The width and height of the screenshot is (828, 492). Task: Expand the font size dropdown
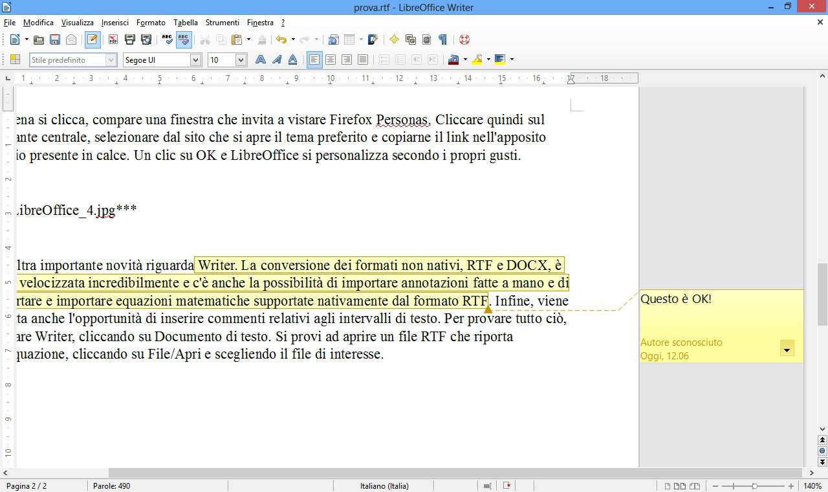[241, 60]
